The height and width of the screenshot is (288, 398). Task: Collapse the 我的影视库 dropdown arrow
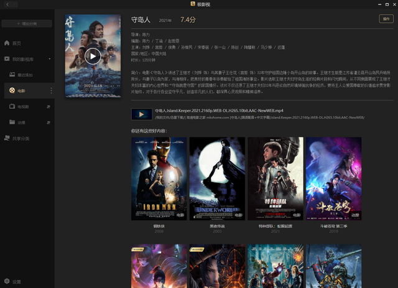coord(50,59)
